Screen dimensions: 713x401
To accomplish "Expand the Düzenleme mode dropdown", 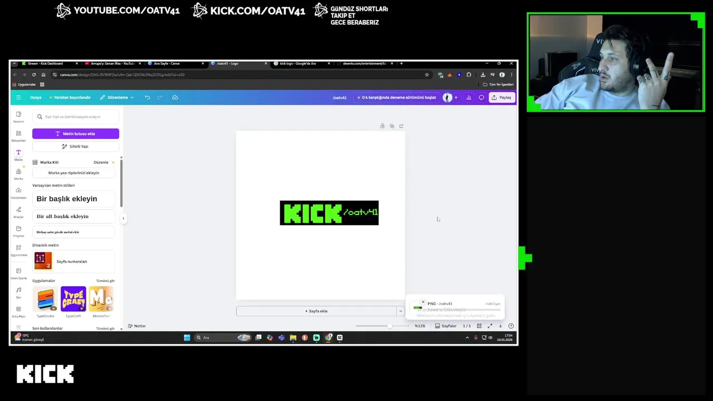I will [x=117, y=97].
